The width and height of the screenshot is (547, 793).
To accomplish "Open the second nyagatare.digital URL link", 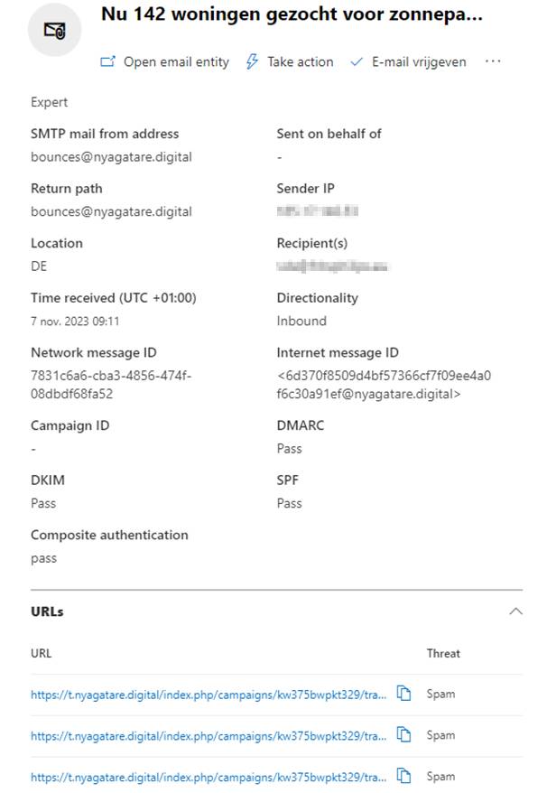I will tap(209, 735).
